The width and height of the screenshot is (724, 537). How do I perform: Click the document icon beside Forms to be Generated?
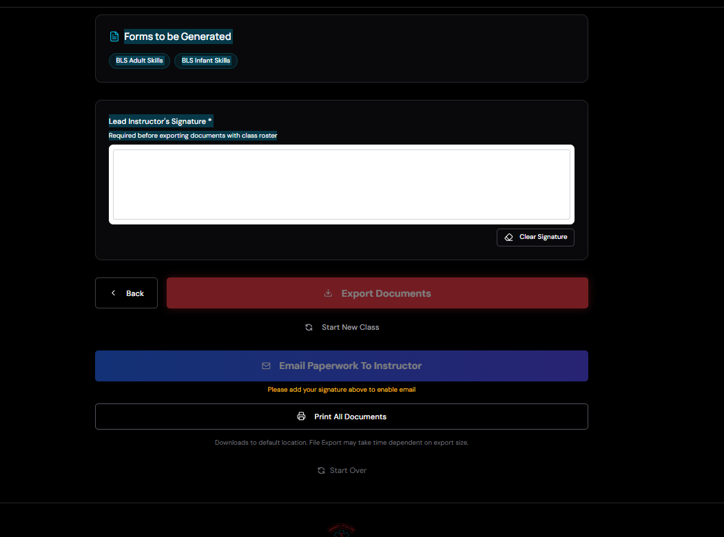point(114,36)
